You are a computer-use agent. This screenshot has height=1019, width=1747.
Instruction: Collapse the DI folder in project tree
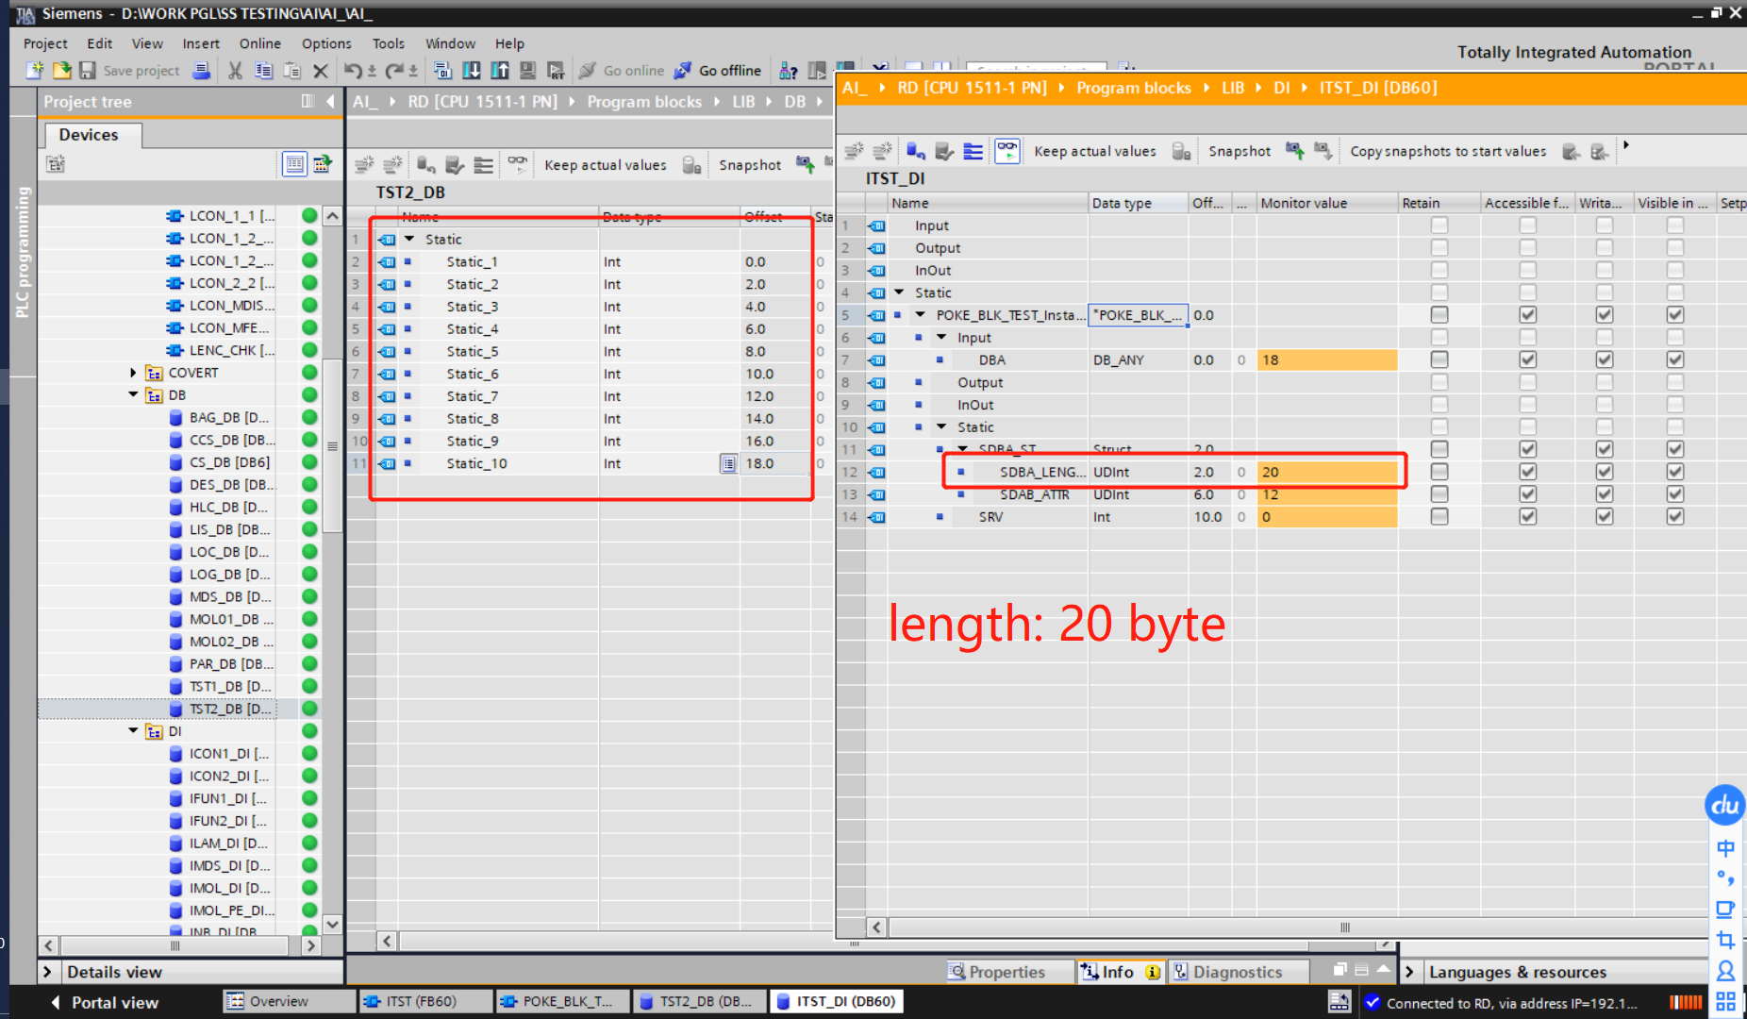click(133, 731)
